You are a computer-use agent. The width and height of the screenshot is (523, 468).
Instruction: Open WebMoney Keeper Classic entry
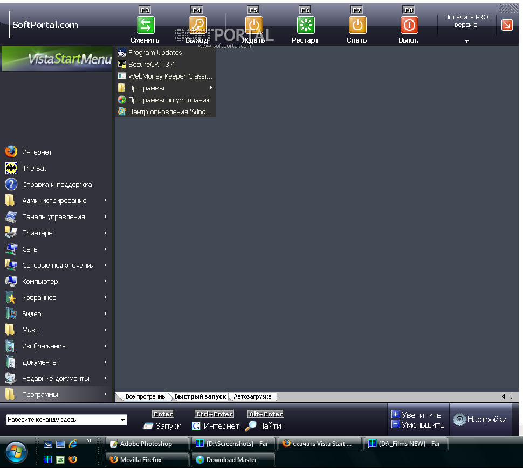pyautogui.click(x=165, y=76)
